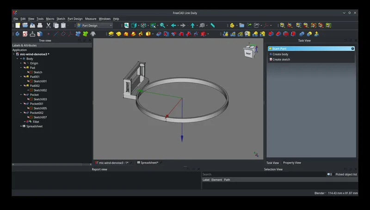This screenshot has height=210, width=370.
Task: Toggle visibility of Pad001 feature
Action: [25, 77]
